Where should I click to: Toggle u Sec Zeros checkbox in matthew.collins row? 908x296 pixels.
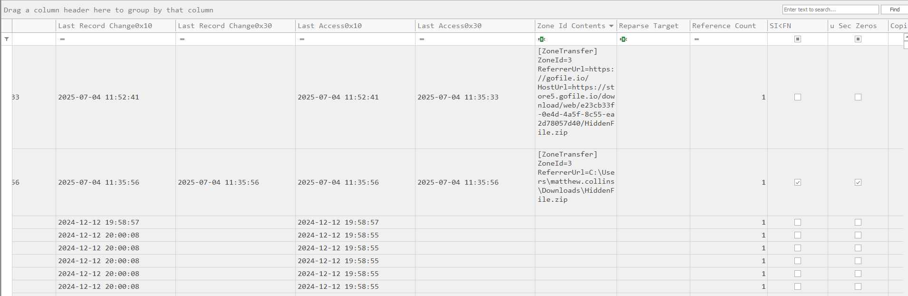[x=858, y=182]
